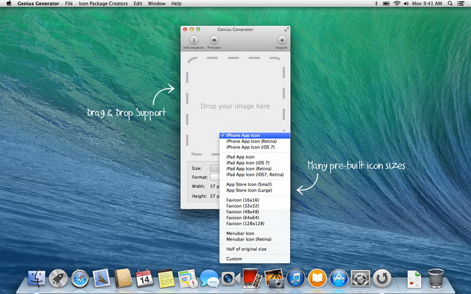471x294 pixels.
Task: Click the Information toolbar icon
Action: tap(193, 40)
